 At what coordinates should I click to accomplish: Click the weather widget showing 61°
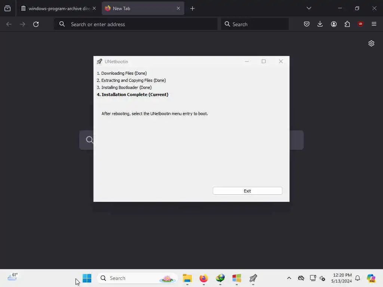12,278
